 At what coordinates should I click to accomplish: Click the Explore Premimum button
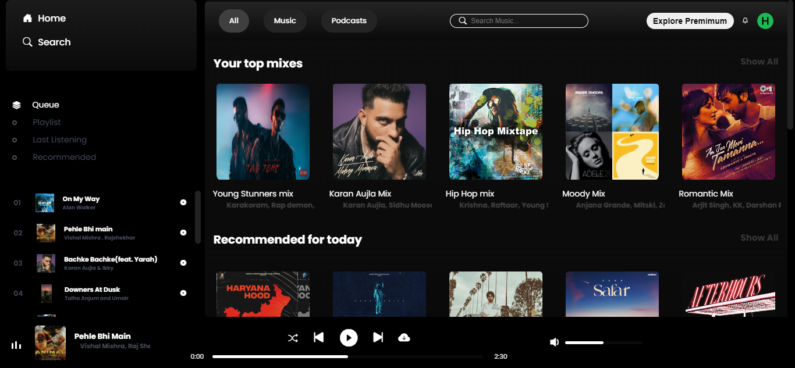click(x=690, y=21)
